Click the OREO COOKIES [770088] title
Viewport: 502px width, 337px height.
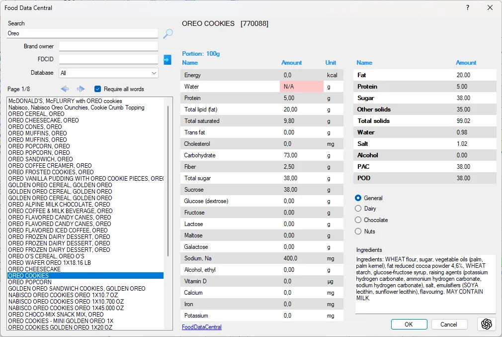pyautogui.click(x=225, y=23)
